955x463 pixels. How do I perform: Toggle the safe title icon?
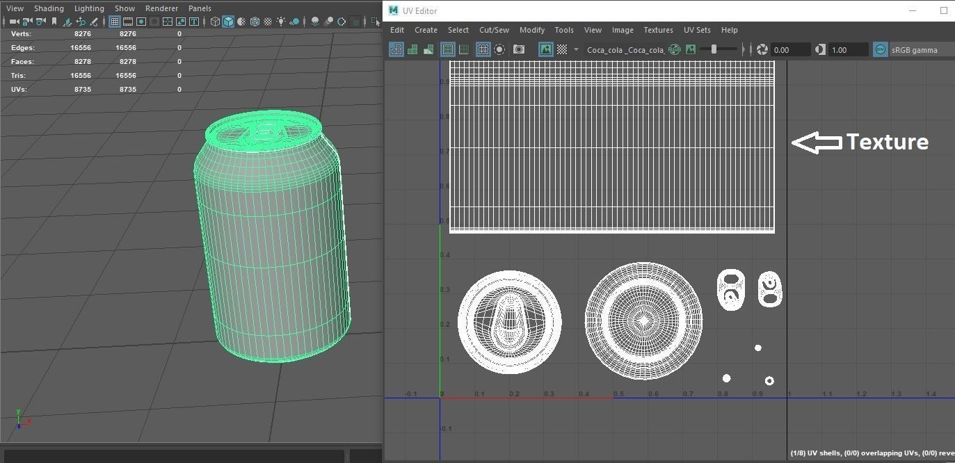tap(194, 22)
